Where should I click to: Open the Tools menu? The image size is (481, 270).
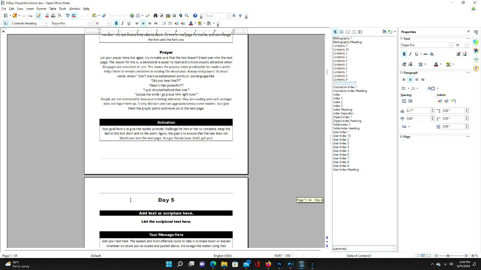click(x=63, y=9)
